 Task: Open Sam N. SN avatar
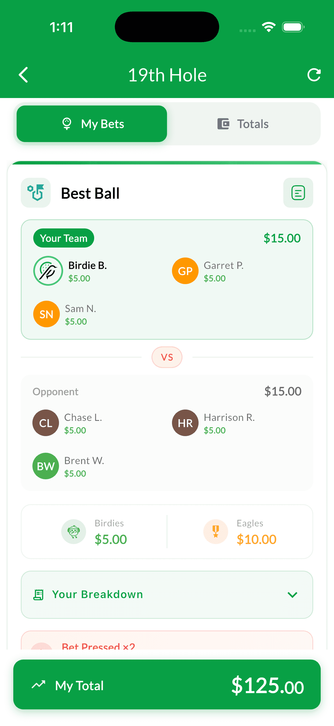pos(47,314)
